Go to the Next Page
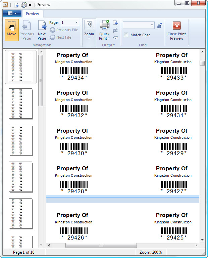The width and height of the screenshot is (208, 258). (x=42, y=30)
